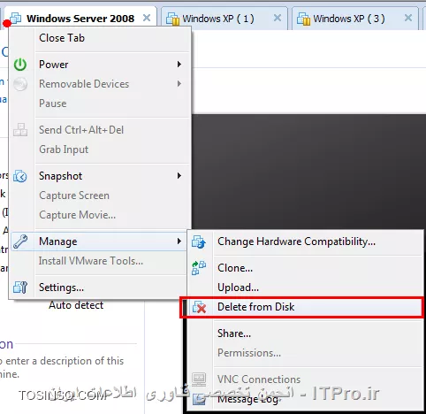This screenshot has height=414, width=426.
Task: Open Message Log entry
Action: point(305,399)
